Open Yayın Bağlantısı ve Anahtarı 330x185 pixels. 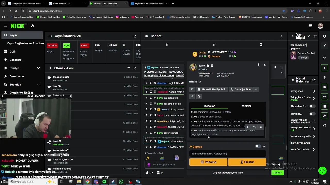coord(25,43)
